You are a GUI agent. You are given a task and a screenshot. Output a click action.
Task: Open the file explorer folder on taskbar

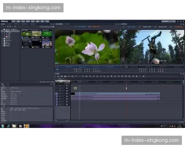[14, 126]
